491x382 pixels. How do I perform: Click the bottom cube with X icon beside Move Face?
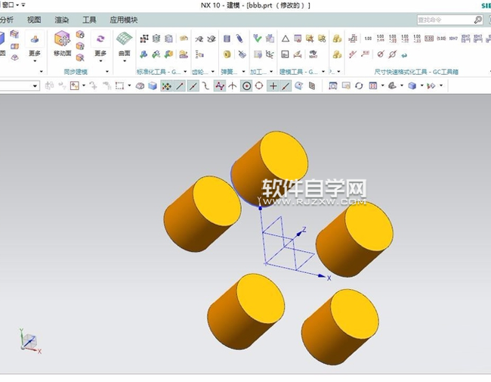(80, 57)
